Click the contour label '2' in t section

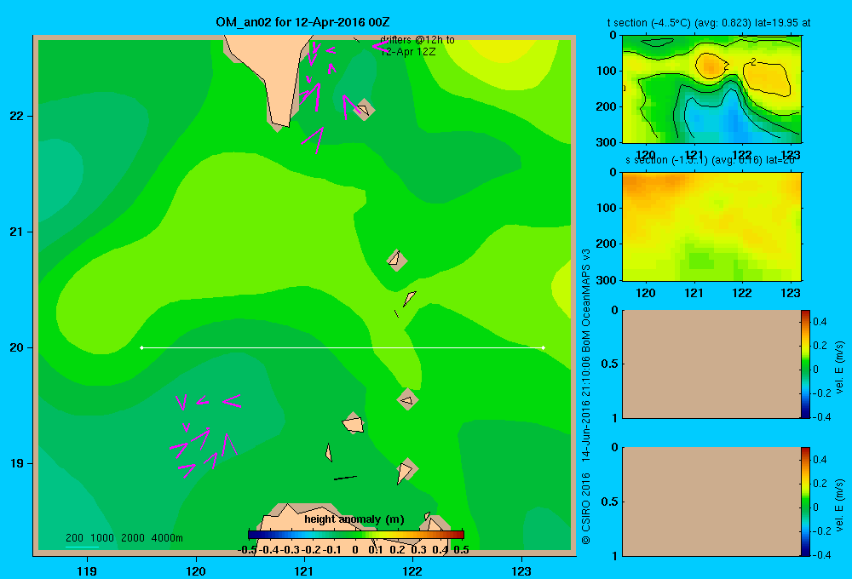point(754,62)
